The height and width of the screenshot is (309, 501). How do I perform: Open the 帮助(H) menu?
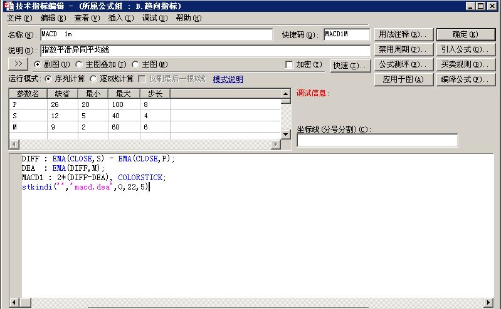189,18
